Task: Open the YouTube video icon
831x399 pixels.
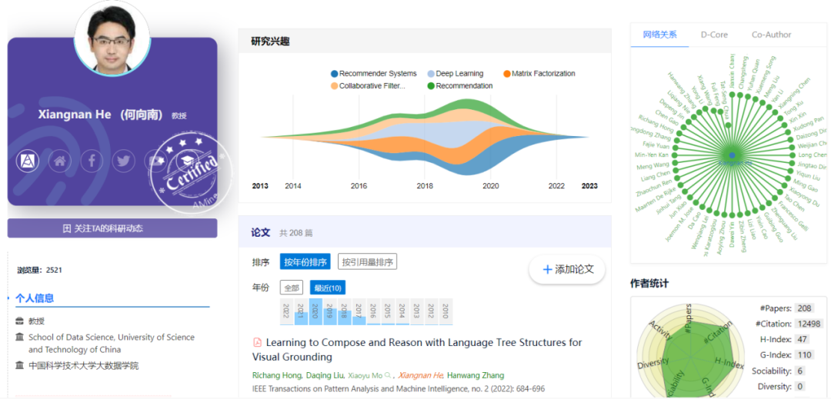Action: pos(155,161)
